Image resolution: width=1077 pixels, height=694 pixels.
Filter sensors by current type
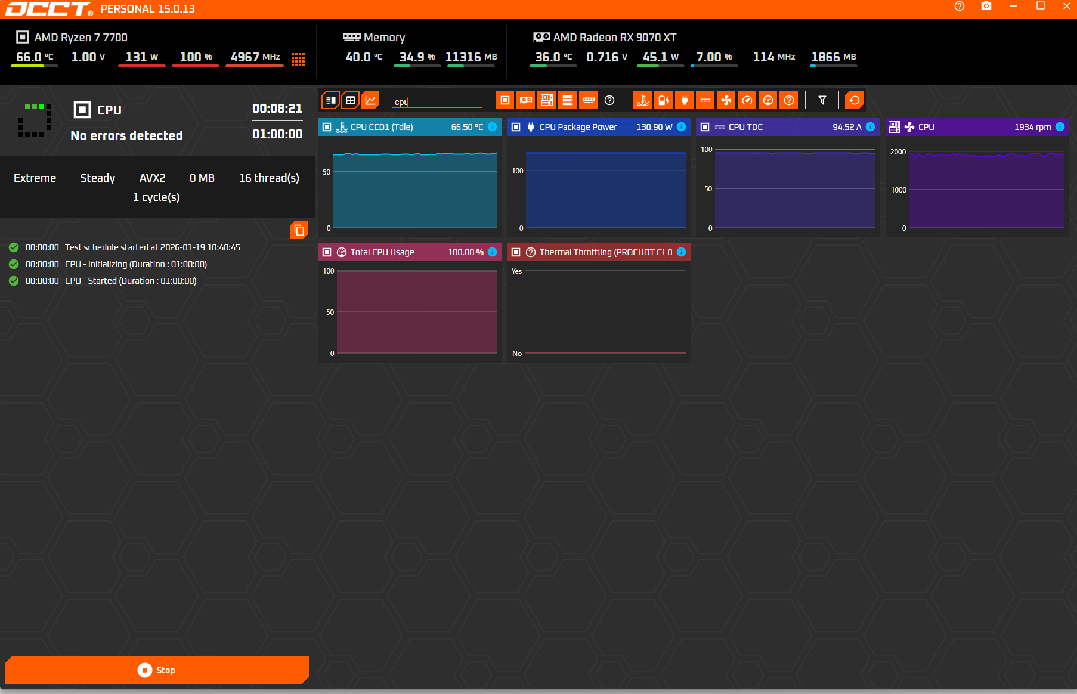coord(705,100)
